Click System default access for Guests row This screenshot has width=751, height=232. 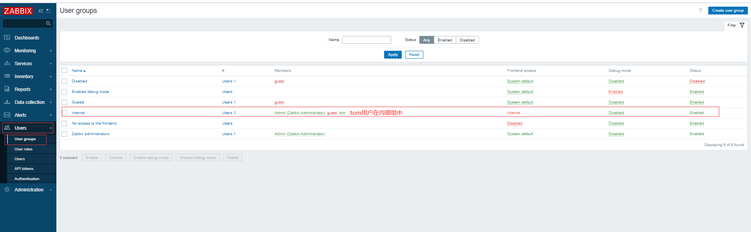(x=520, y=102)
